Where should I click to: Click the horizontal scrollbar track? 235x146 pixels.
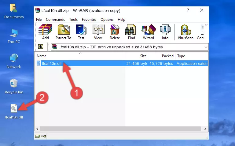click(120, 129)
